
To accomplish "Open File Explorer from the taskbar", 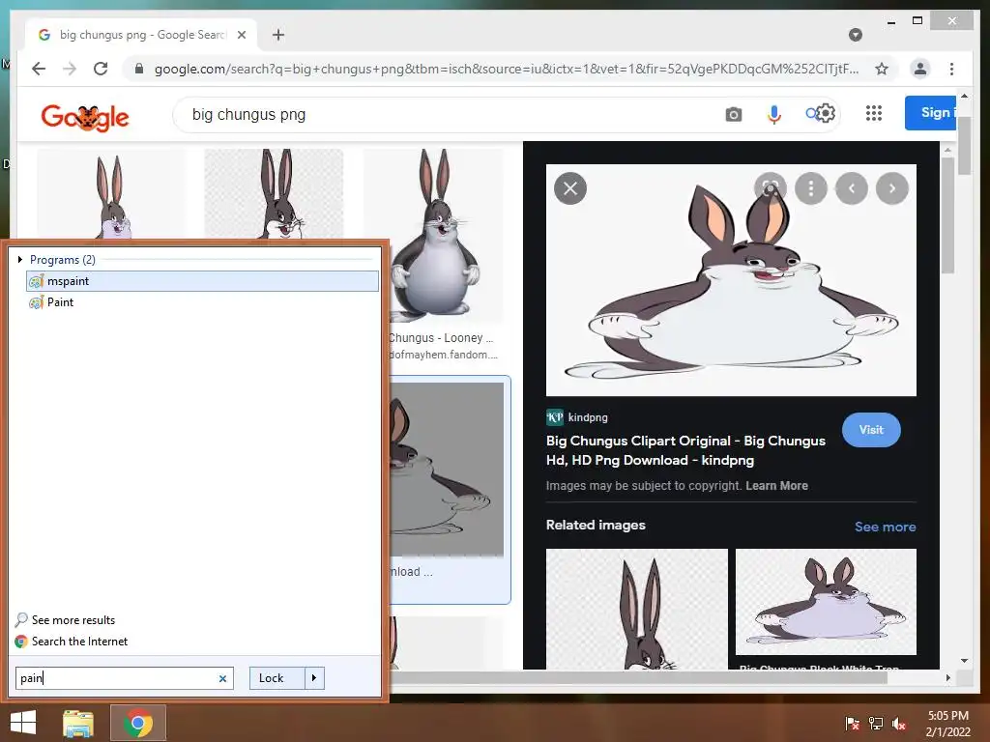I will pos(78,723).
